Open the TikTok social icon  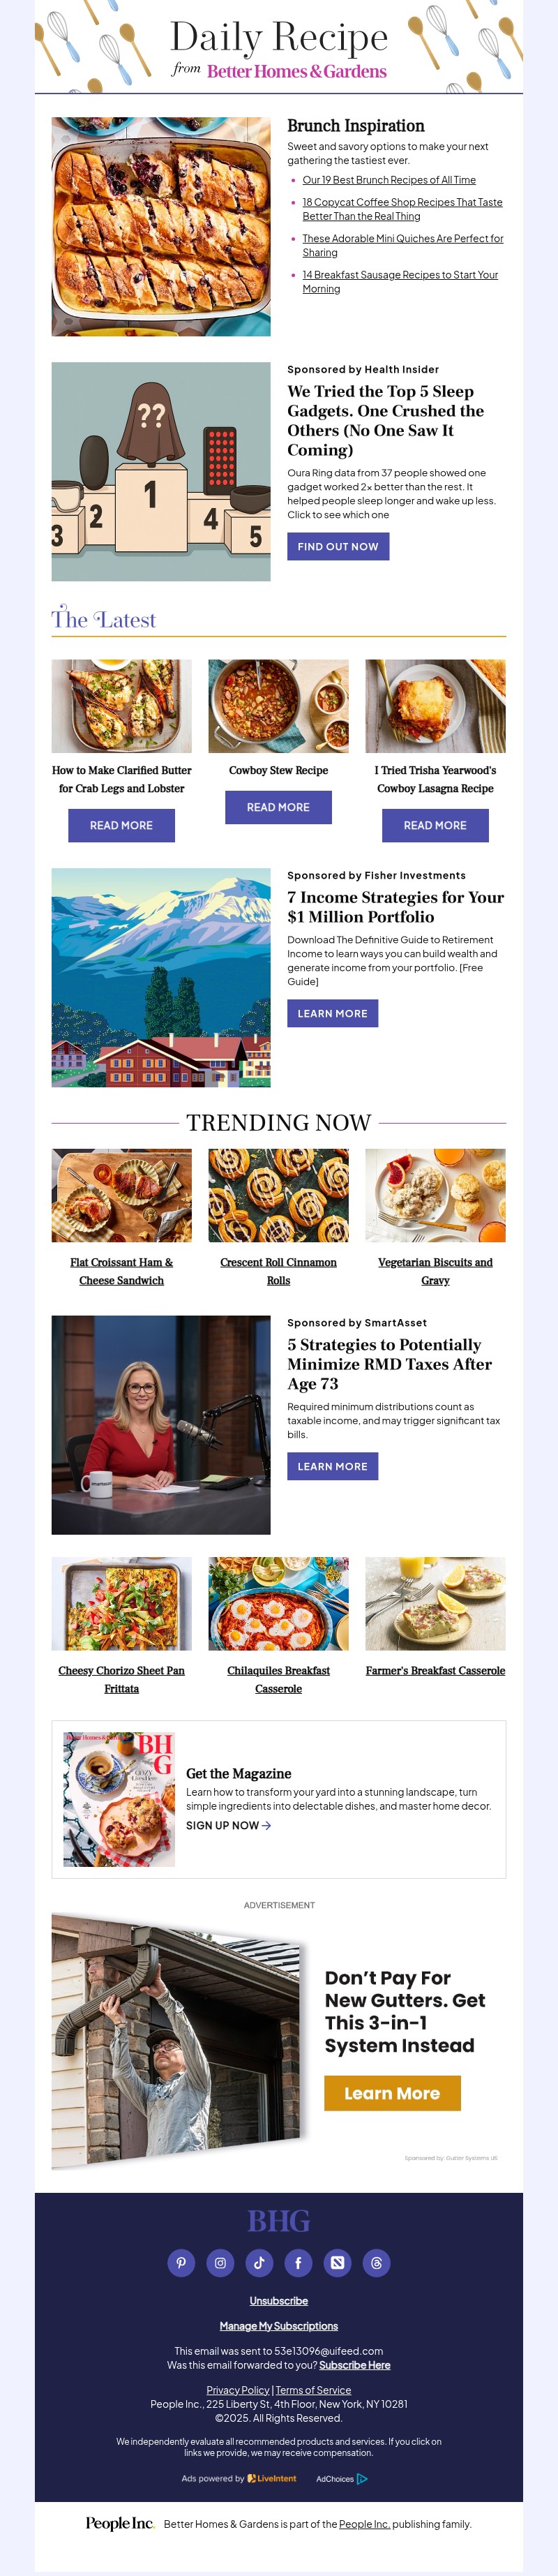259,2263
